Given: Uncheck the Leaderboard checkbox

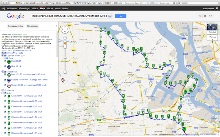Looking at the screenshot, I should [x=5, y=72].
